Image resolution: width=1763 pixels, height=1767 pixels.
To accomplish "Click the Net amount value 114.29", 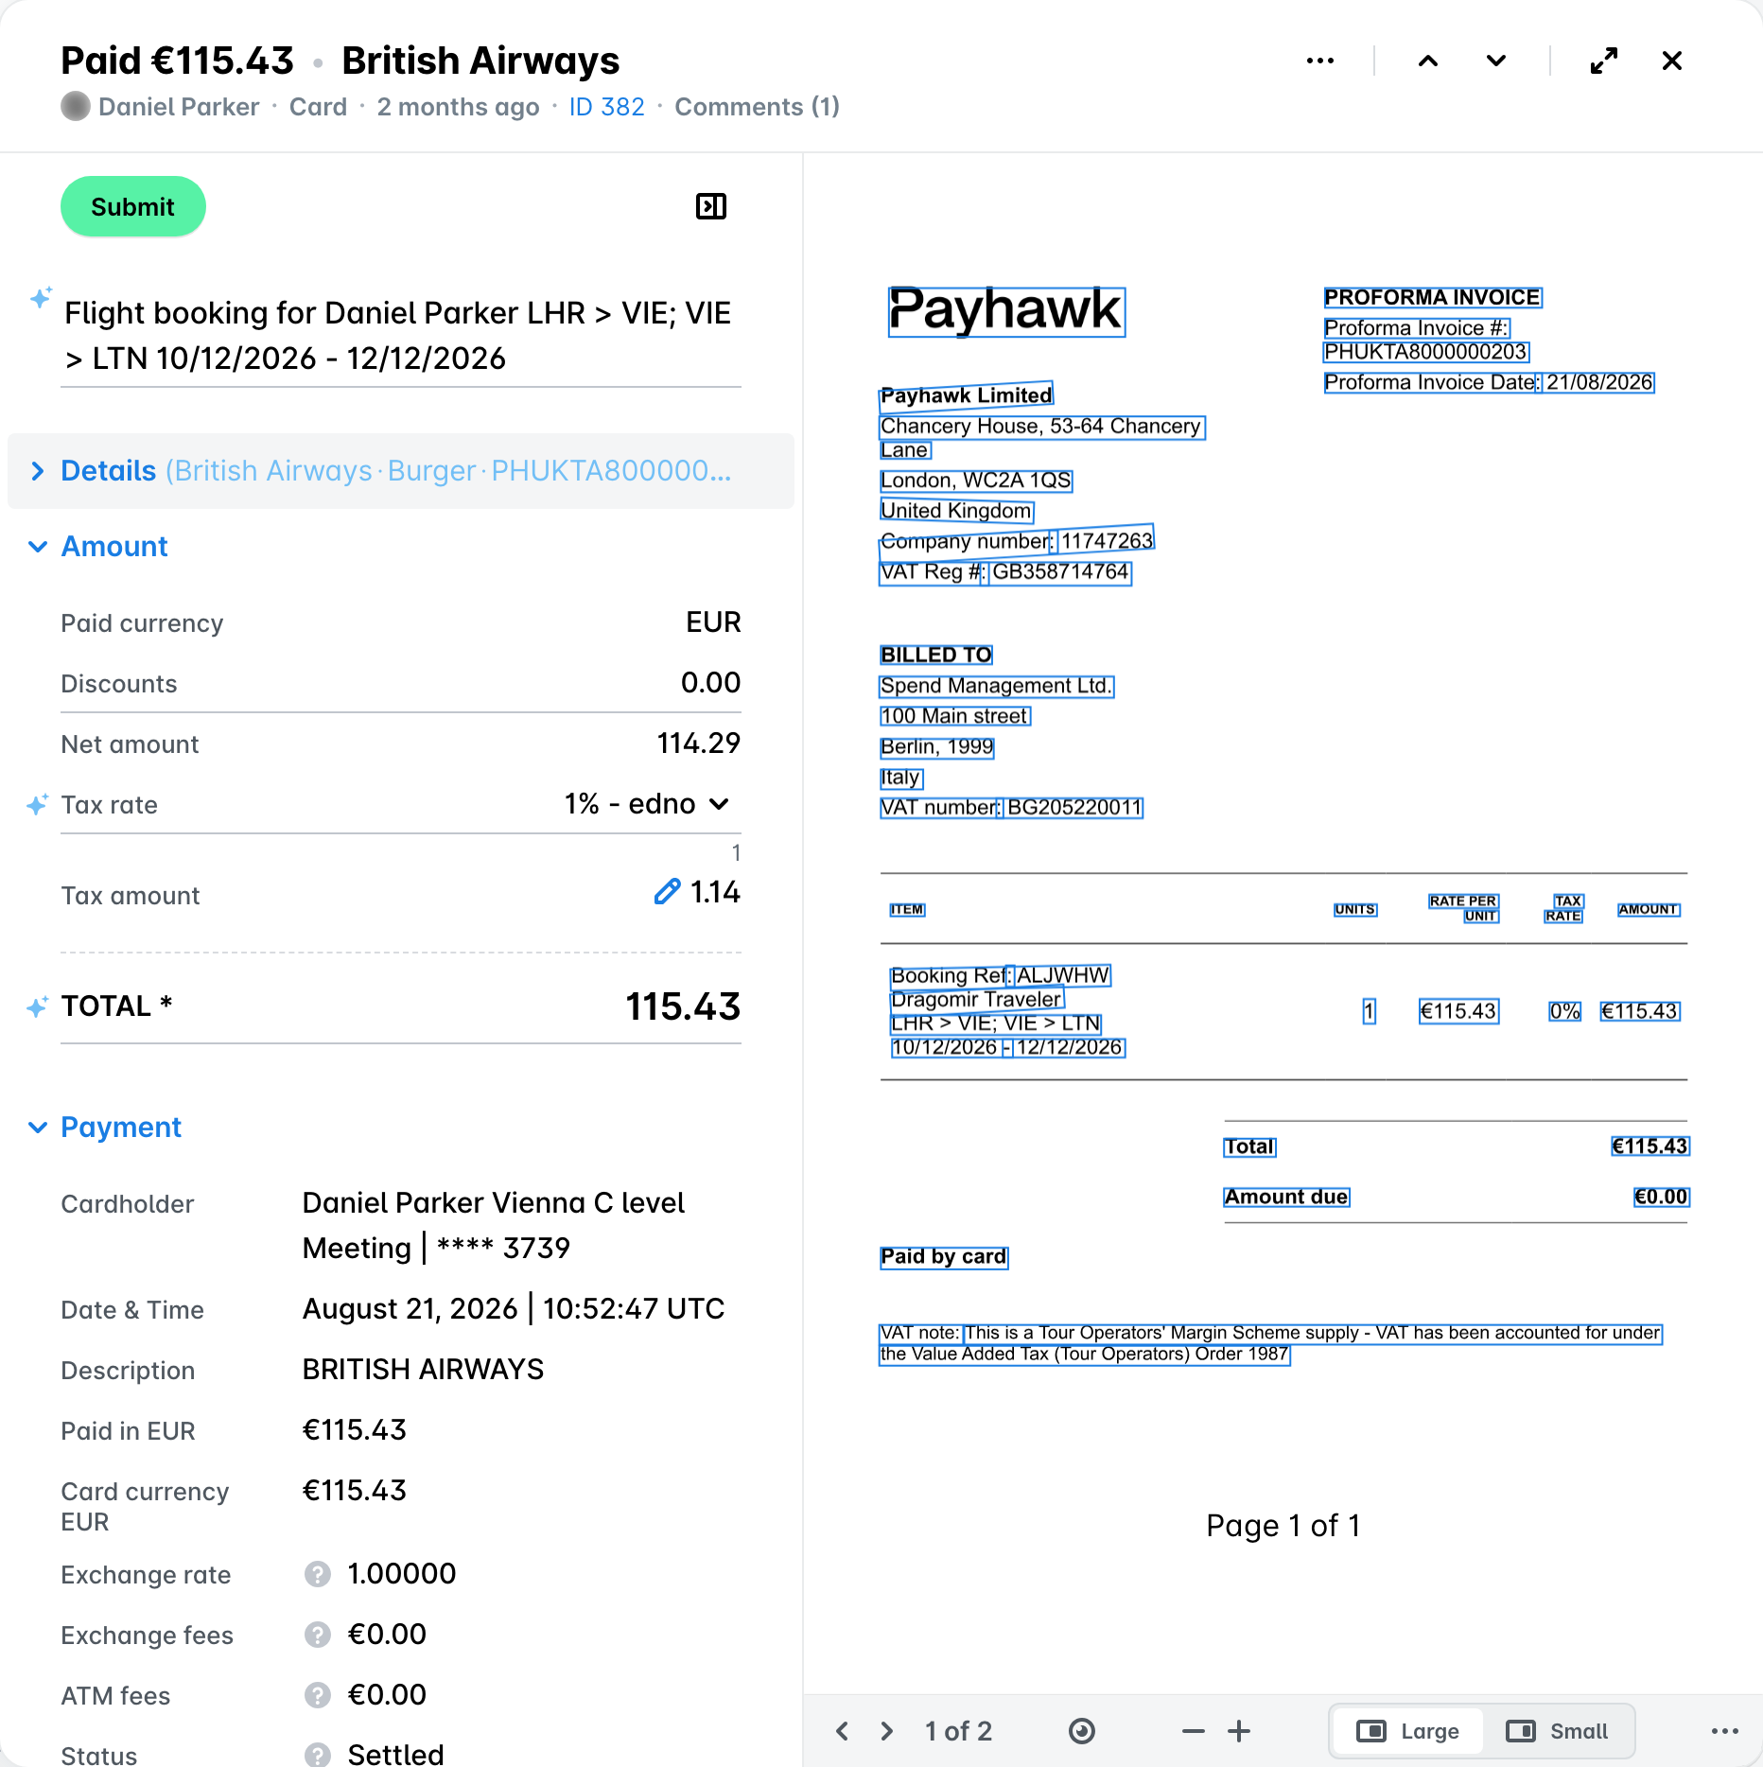I will click(x=698, y=744).
